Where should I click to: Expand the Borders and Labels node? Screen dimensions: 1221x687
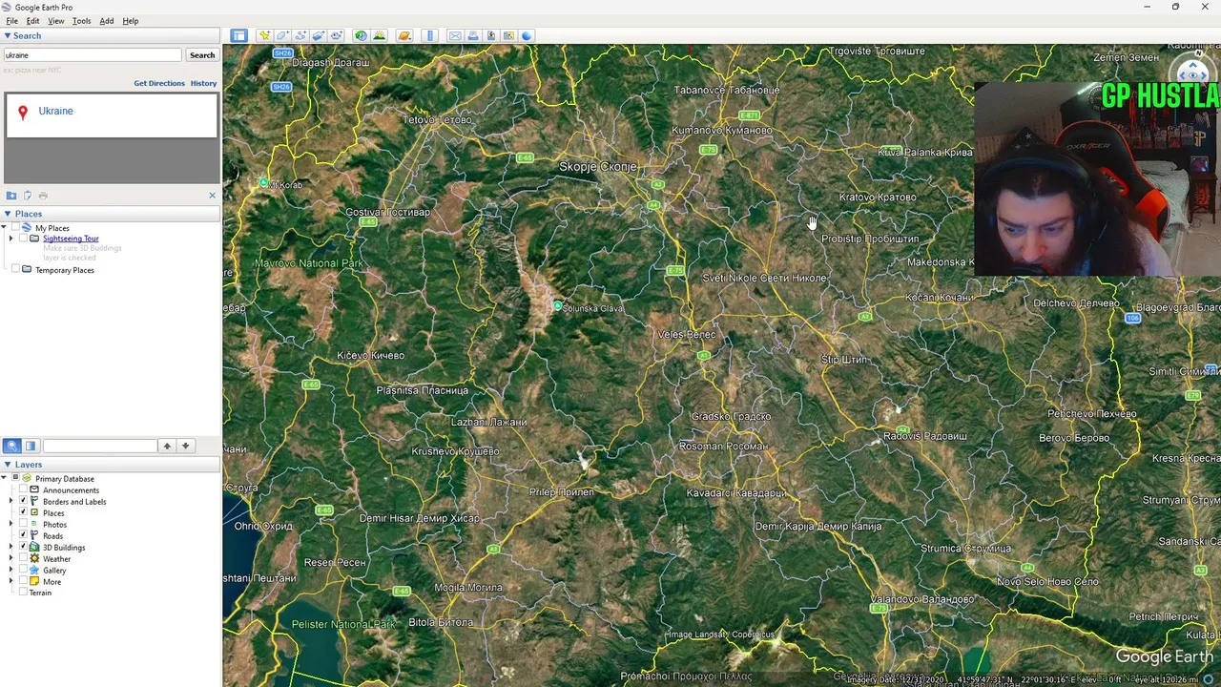point(10,501)
